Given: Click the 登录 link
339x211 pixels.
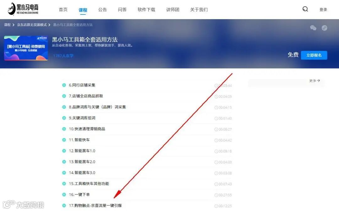Looking at the screenshot, I should pyautogui.click(x=323, y=9).
